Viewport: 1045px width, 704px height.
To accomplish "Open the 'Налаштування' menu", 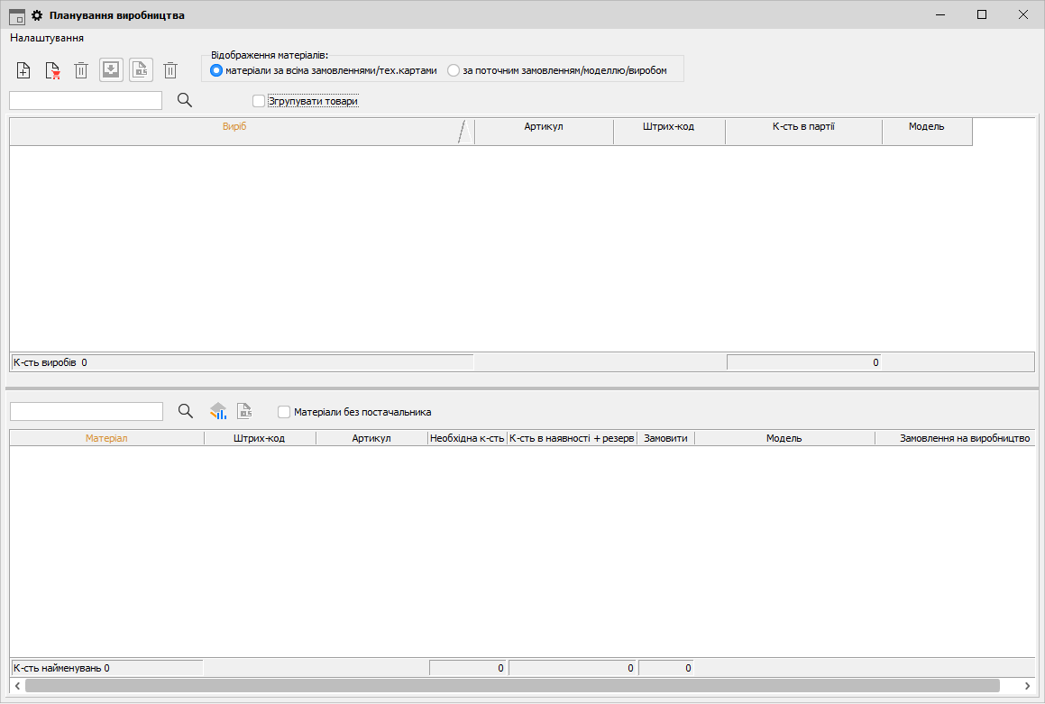I will (x=47, y=39).
